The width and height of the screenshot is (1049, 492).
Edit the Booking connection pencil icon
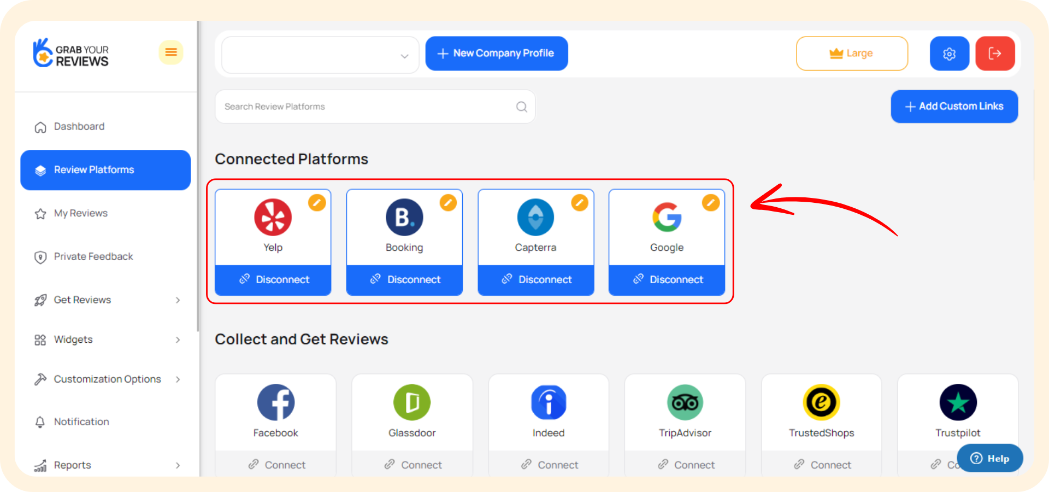[x=448, y=203]
